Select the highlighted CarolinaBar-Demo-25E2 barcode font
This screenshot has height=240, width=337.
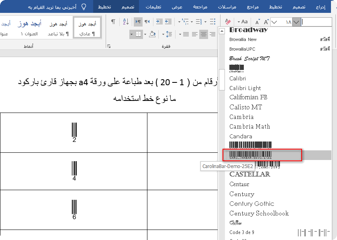coord(278,155)
